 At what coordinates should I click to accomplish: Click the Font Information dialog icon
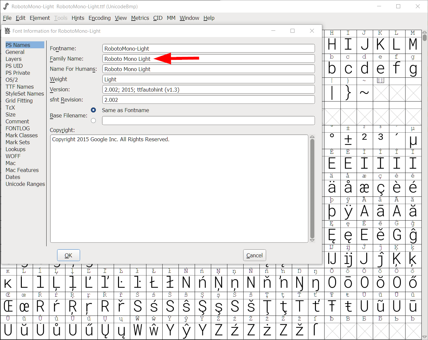(x=7, y=30)
